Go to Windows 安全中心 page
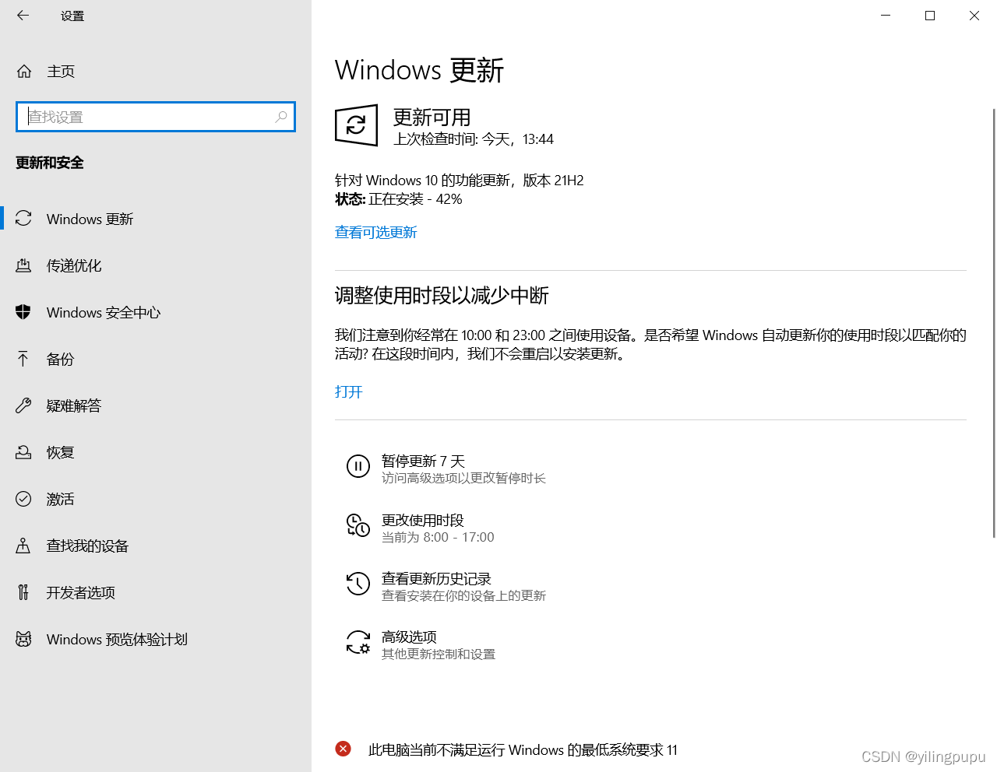997x772 pixels. click(x=156, y=312)
